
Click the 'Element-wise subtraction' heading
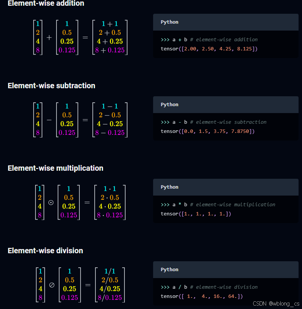(52, 86)
